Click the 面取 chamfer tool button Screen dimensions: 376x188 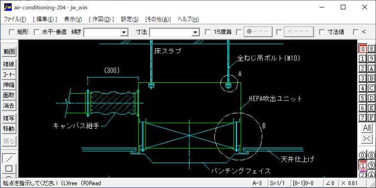click(x=9, y=95)
